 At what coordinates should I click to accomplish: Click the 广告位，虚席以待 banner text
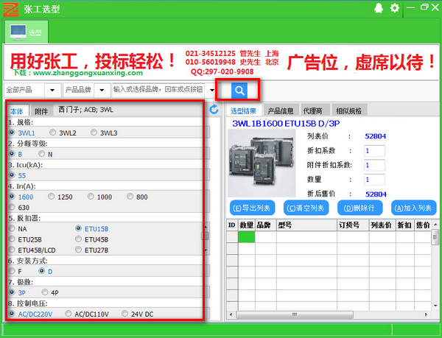tap(361, 63)
